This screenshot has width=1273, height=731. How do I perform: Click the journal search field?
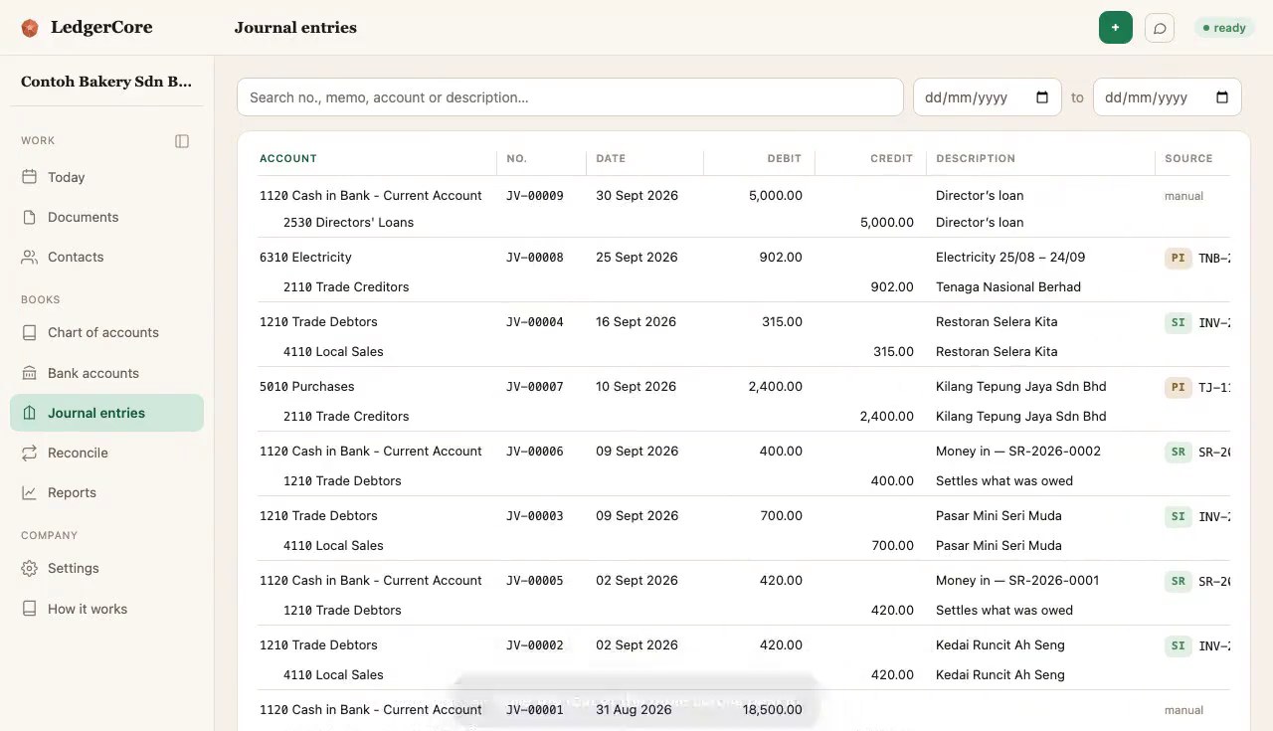[570, 97]
